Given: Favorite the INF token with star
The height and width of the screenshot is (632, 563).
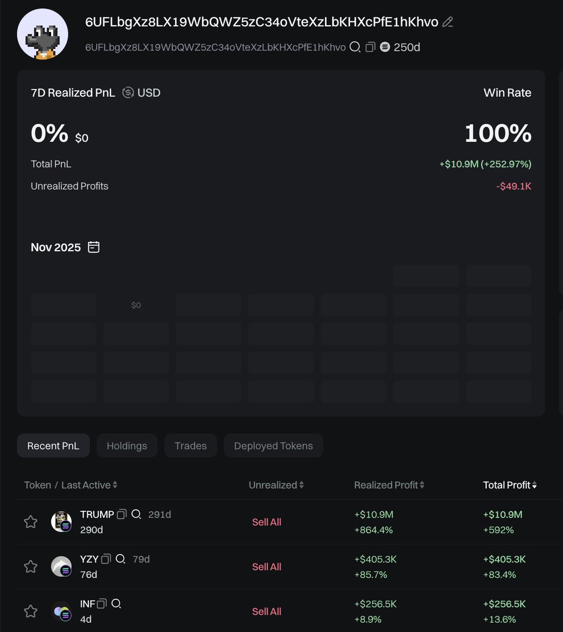Looking at the screenshot, I should 31,611.
